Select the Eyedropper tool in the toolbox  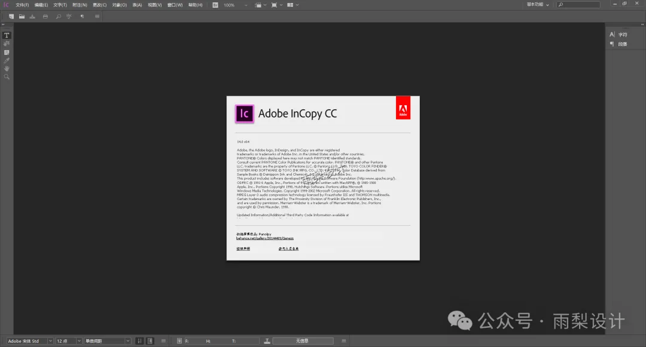[7, 61]
